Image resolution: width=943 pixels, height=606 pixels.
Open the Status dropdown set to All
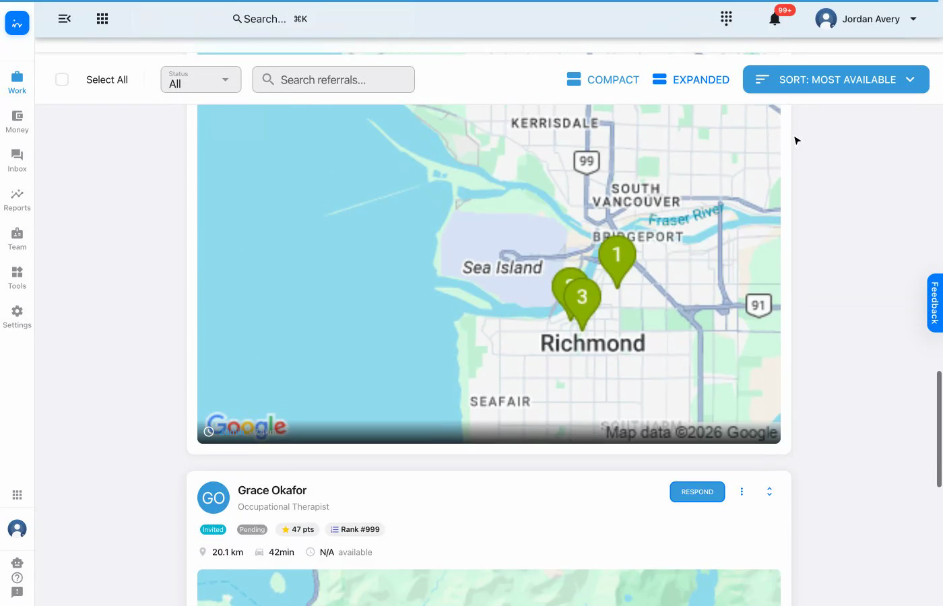coord(201,79)
